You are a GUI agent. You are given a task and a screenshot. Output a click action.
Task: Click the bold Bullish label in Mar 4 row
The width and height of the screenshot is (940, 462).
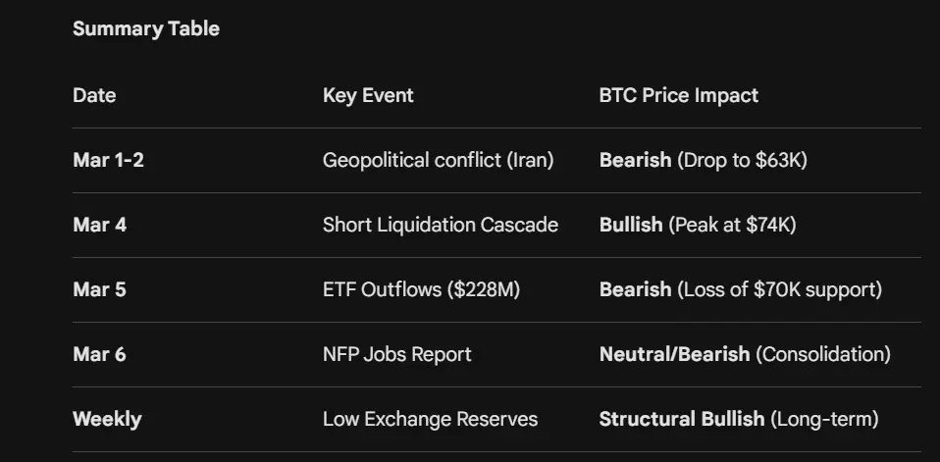point(631,225)
